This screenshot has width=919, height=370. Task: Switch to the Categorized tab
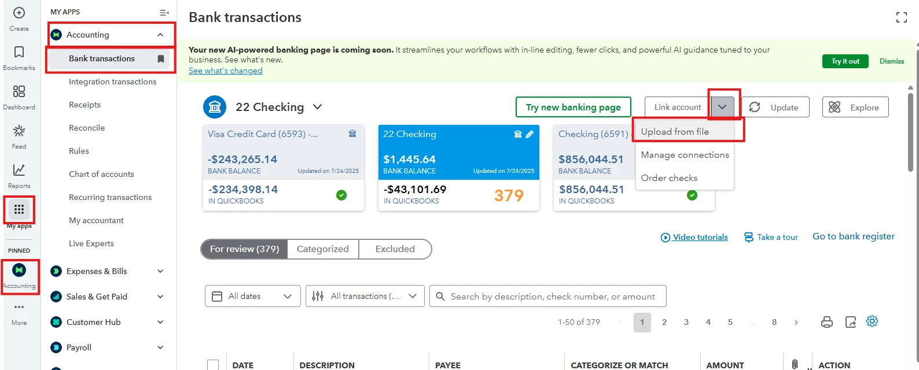[323, 249]
